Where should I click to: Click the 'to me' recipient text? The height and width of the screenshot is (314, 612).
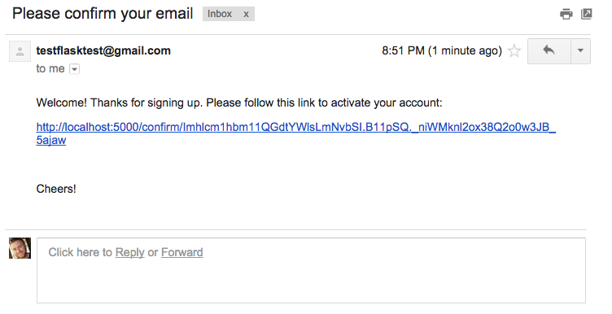(50, 68)
